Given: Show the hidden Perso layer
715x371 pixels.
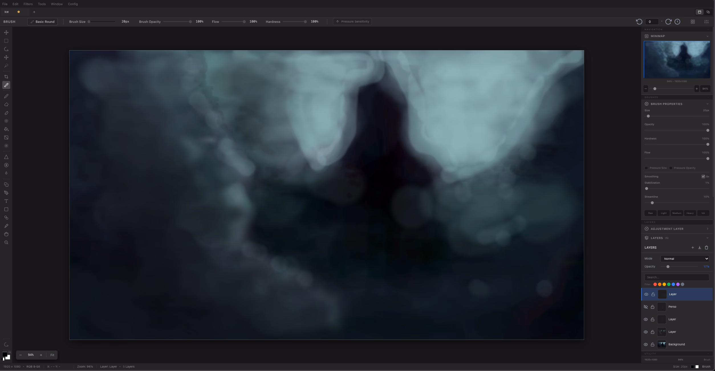Looking at the screenshot, I should 646,307.
